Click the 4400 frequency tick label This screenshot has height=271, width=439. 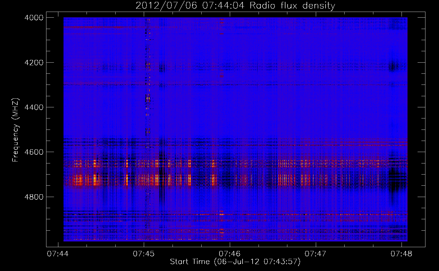(x=34, y=107)
